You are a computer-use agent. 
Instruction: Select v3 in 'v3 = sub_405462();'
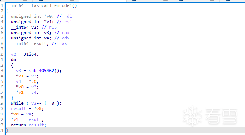(19, 71)
